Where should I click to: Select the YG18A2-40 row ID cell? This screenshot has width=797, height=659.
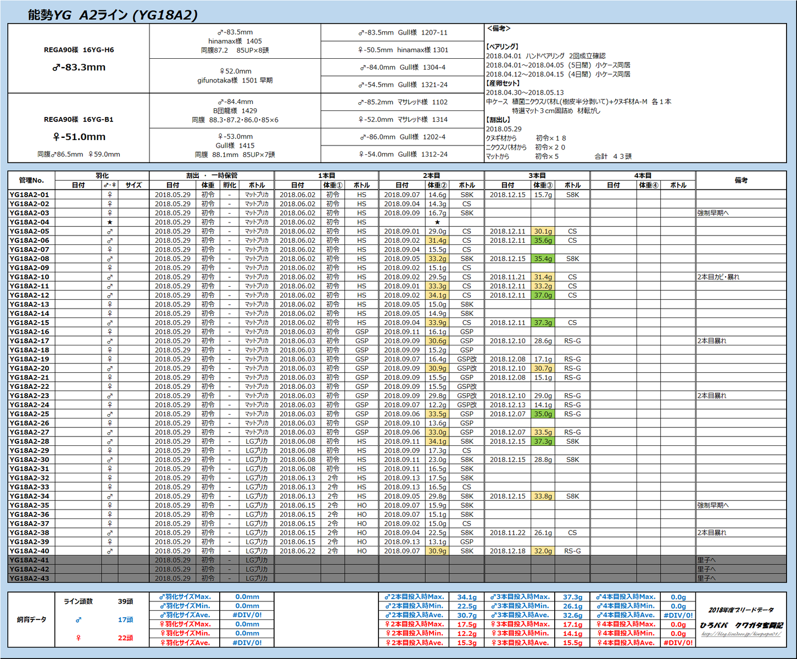click(31, 551)
